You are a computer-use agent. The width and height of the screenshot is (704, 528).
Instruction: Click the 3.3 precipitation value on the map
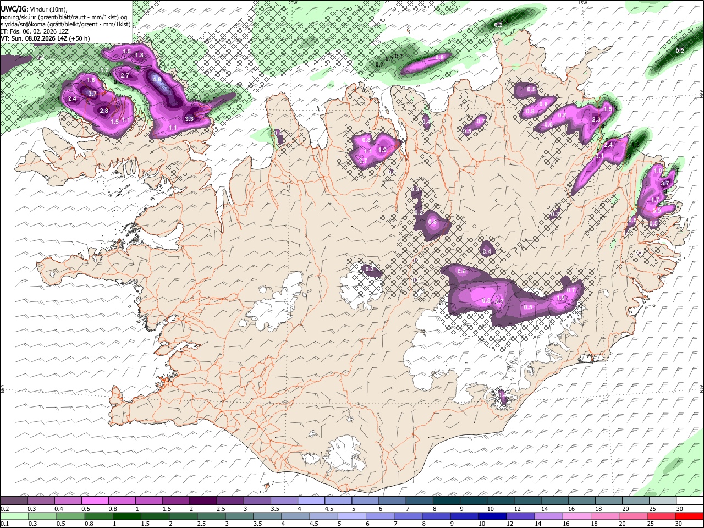(x=189, y=119)
